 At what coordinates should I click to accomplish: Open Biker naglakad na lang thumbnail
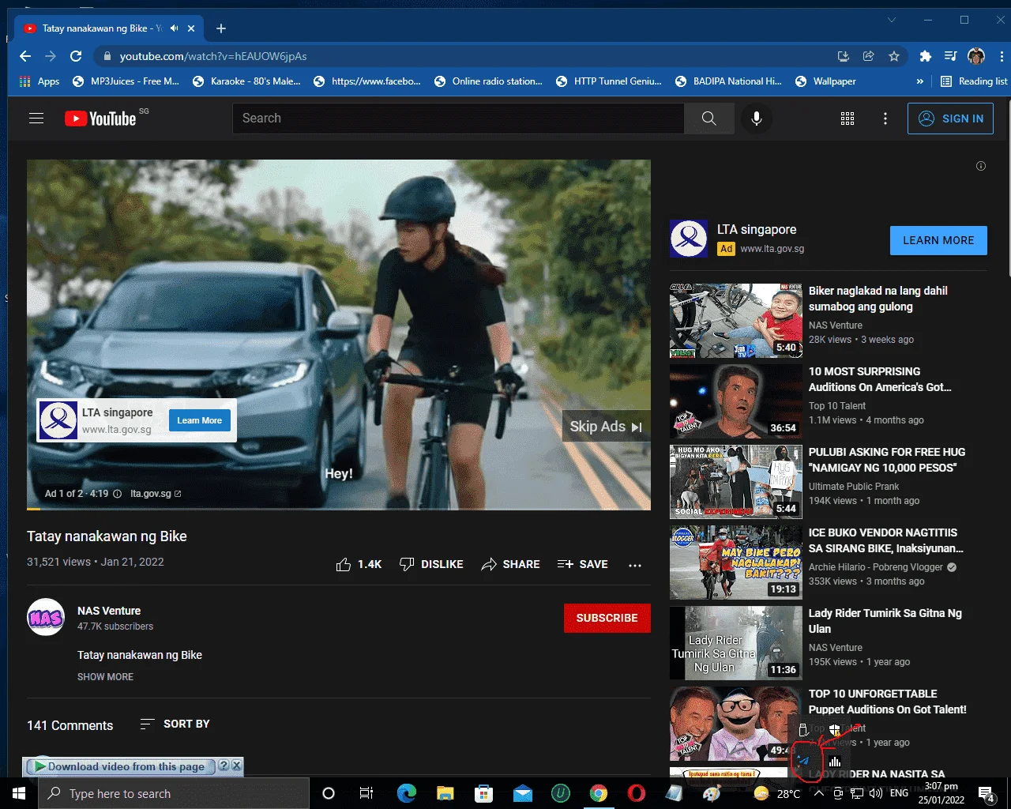point(736,321)
